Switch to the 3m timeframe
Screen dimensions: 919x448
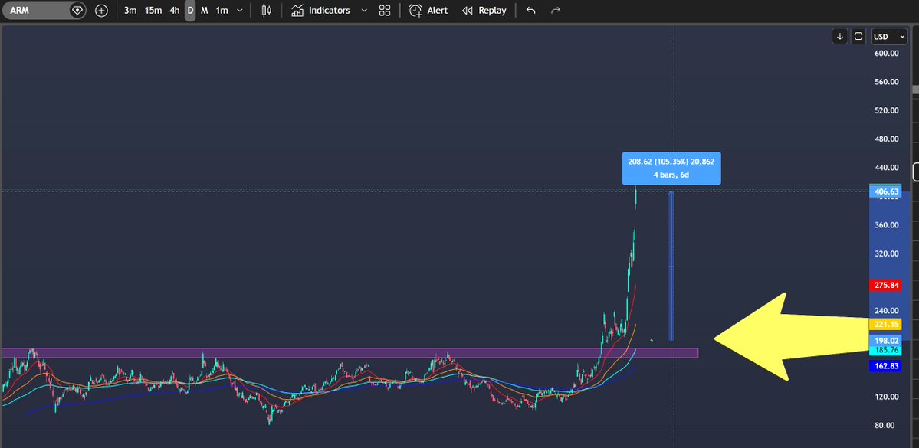(130, 11)
